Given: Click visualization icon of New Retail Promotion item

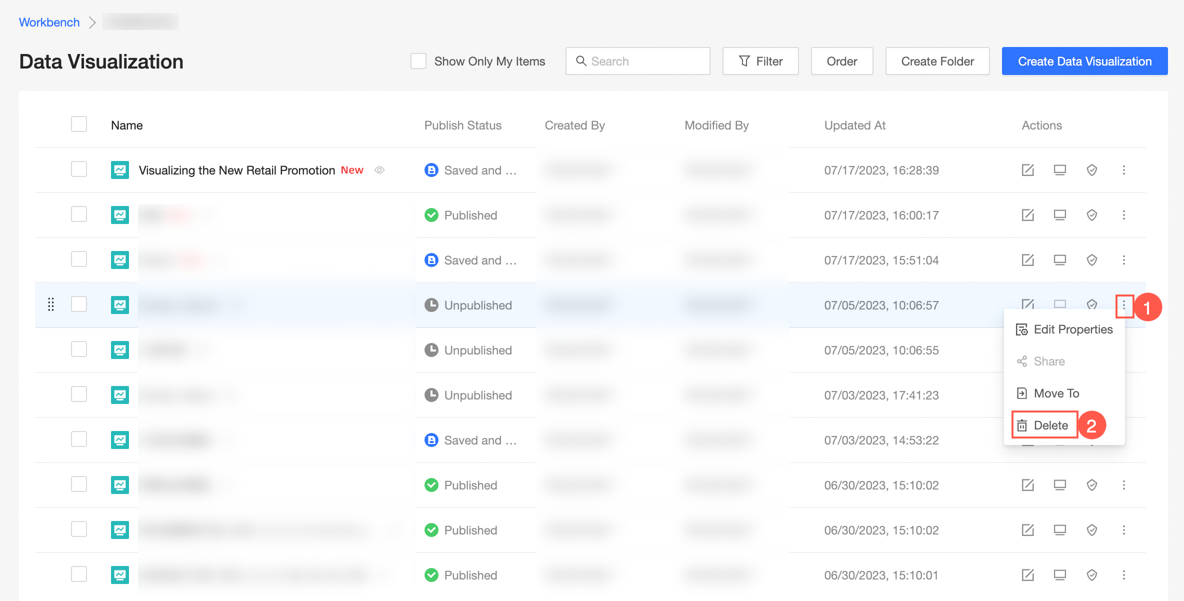Looking at the screenshot, I should [x=120, y=170].
